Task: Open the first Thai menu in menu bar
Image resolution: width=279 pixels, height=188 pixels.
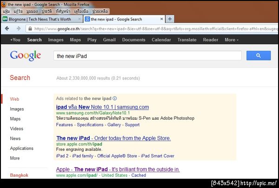Action: [6, 11]
